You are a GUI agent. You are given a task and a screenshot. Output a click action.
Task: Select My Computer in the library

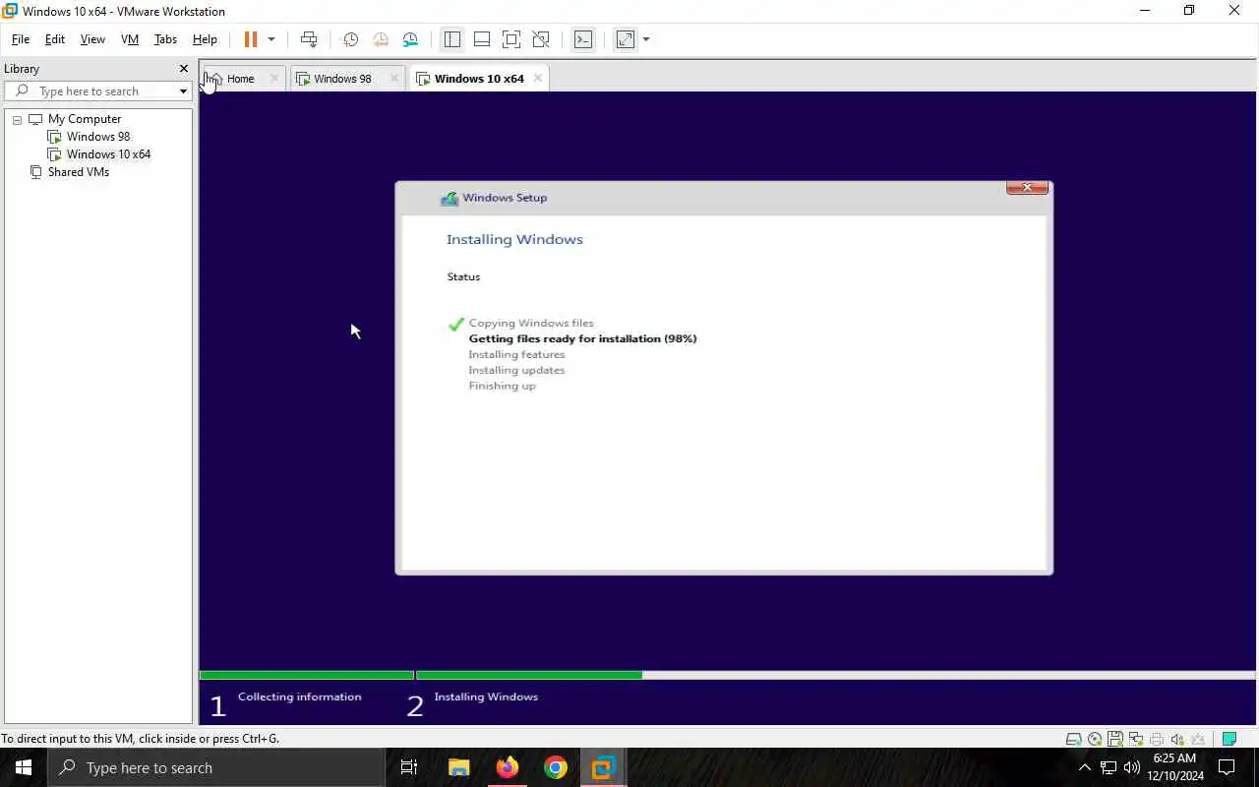point(85,119)
